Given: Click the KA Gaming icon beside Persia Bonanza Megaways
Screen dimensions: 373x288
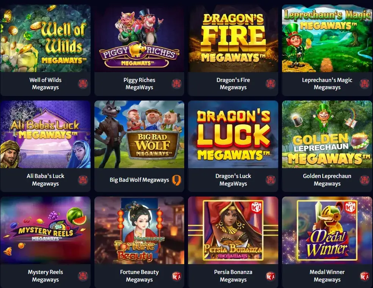Looking at the screenshot, I should 271,276.
